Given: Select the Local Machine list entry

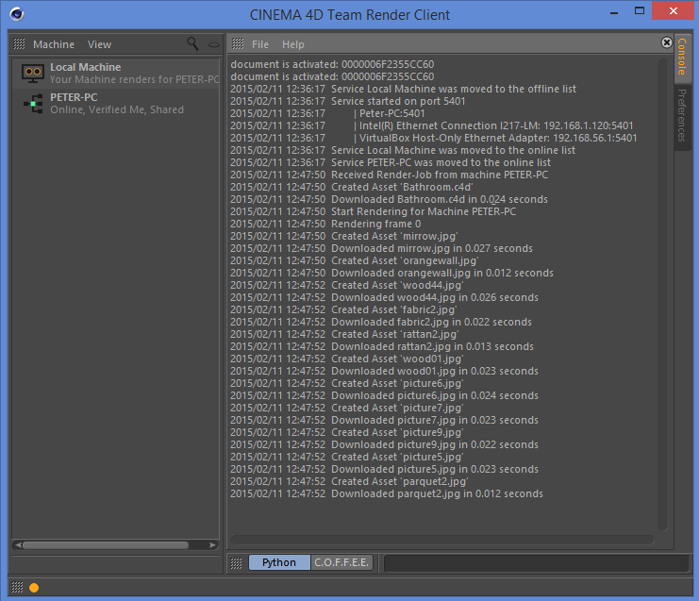Looking at the screenshot, I should [x=116, y=73].
